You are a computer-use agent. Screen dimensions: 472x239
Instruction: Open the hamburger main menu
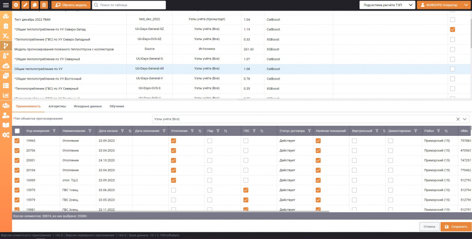click(x=6, y=5)
